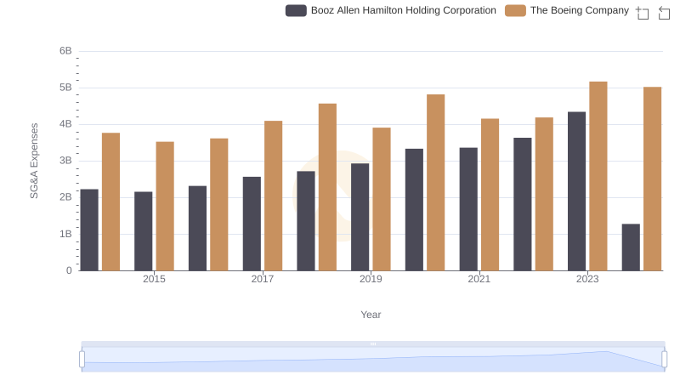Click the right data zoom slider handle

tap(664, 359)
